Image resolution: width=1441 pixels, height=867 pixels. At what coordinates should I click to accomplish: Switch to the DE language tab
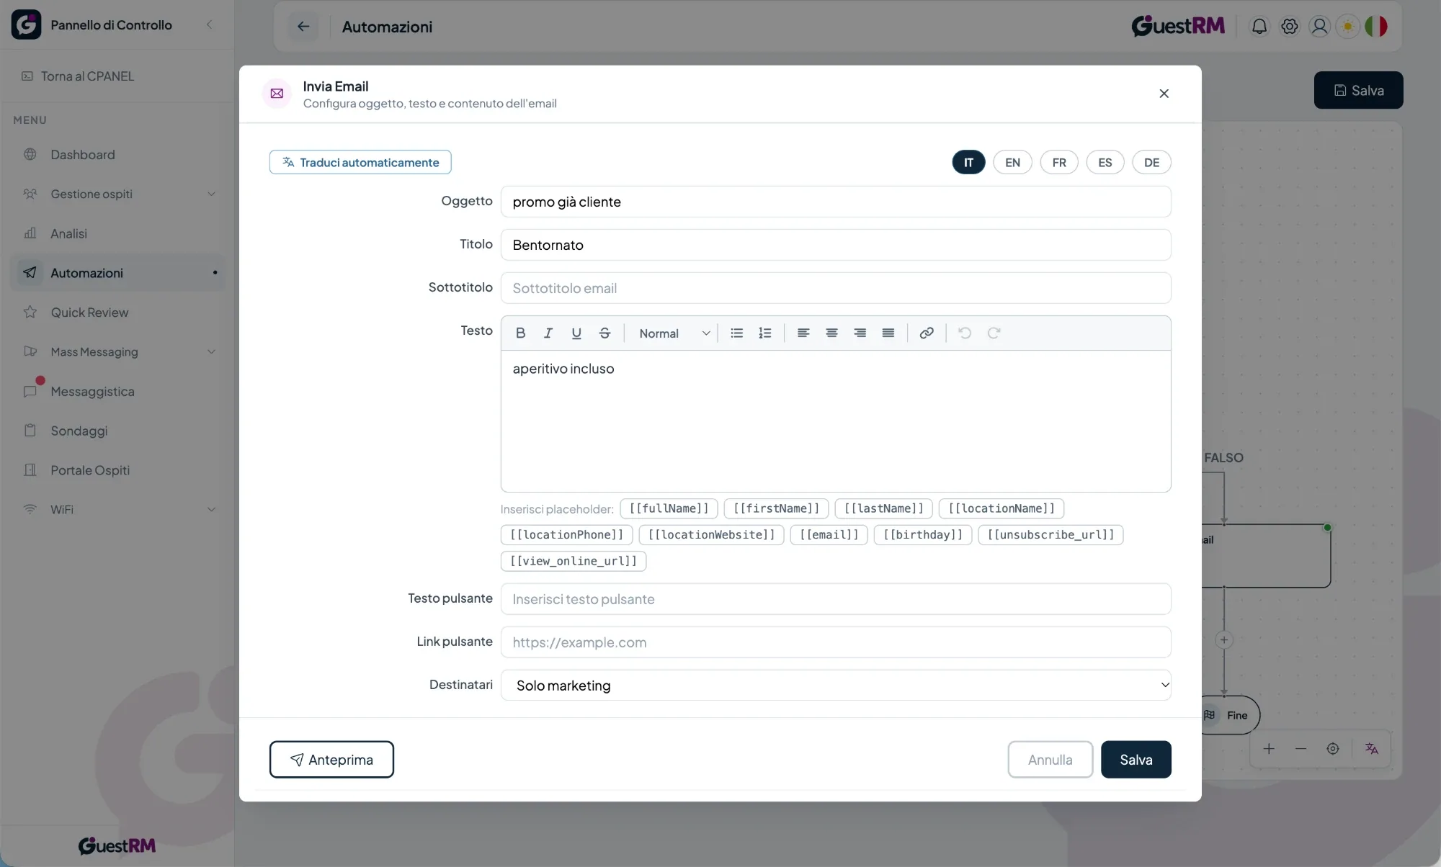pos(1151,162)
